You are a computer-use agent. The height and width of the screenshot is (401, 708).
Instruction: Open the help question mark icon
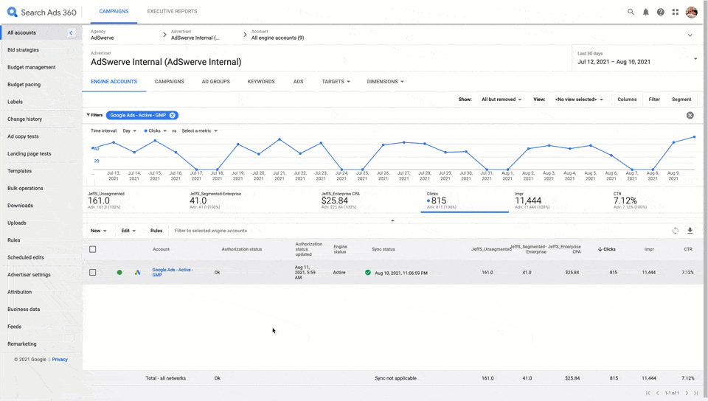[x=661, y=13]
